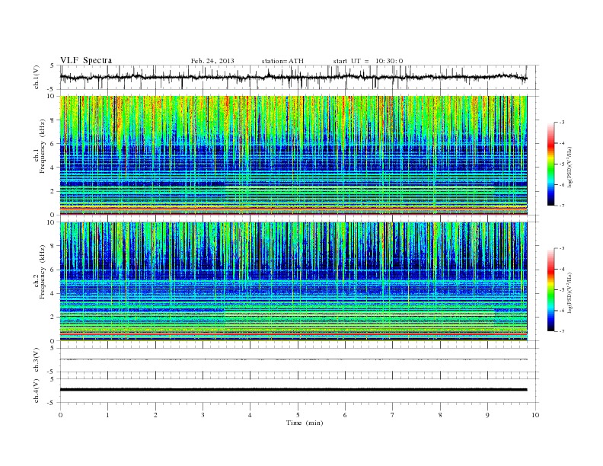Click the "-7" tick on ch.1 colorbar
Screen dimensions: 603x466
point(562,206)
